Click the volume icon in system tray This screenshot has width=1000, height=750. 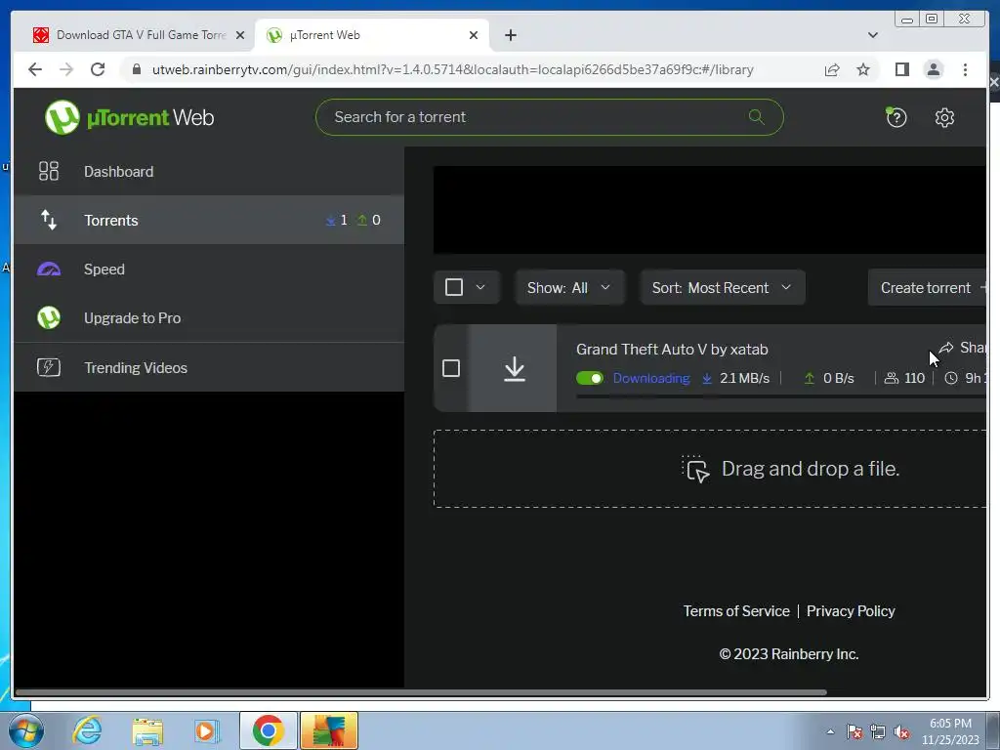[901, 732]
